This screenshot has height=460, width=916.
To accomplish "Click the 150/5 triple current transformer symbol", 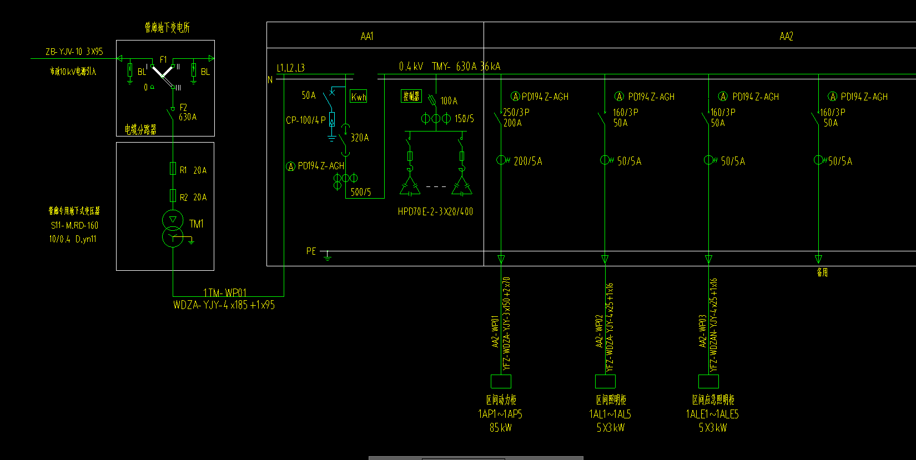I will (436, 118).
